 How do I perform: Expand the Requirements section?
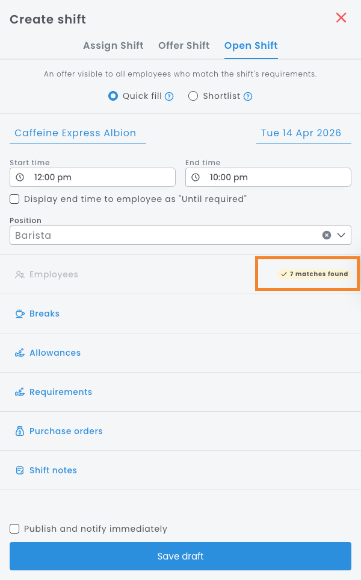[x=61, y=392]
